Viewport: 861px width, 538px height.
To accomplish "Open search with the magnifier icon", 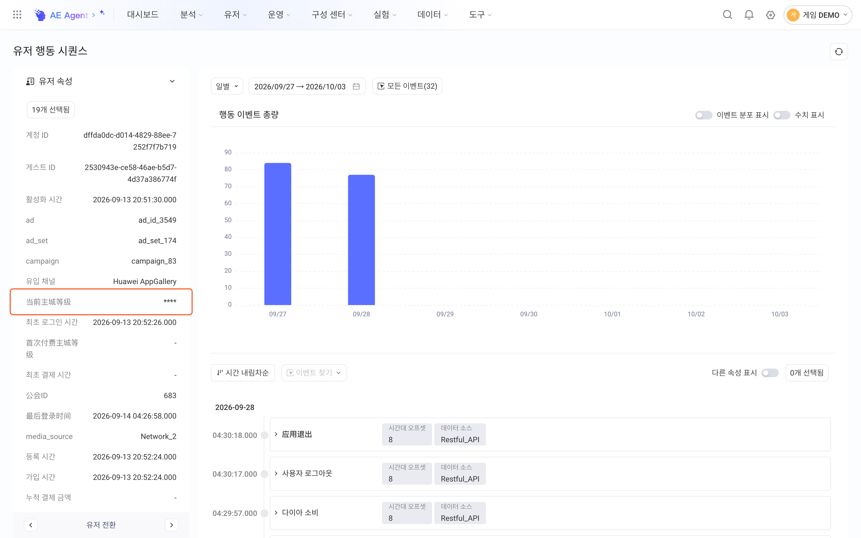I will (727, 15).
